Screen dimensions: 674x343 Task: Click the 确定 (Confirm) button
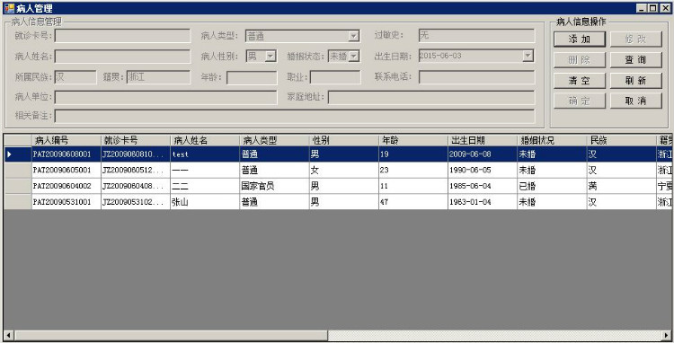click(x=580, y=101)
